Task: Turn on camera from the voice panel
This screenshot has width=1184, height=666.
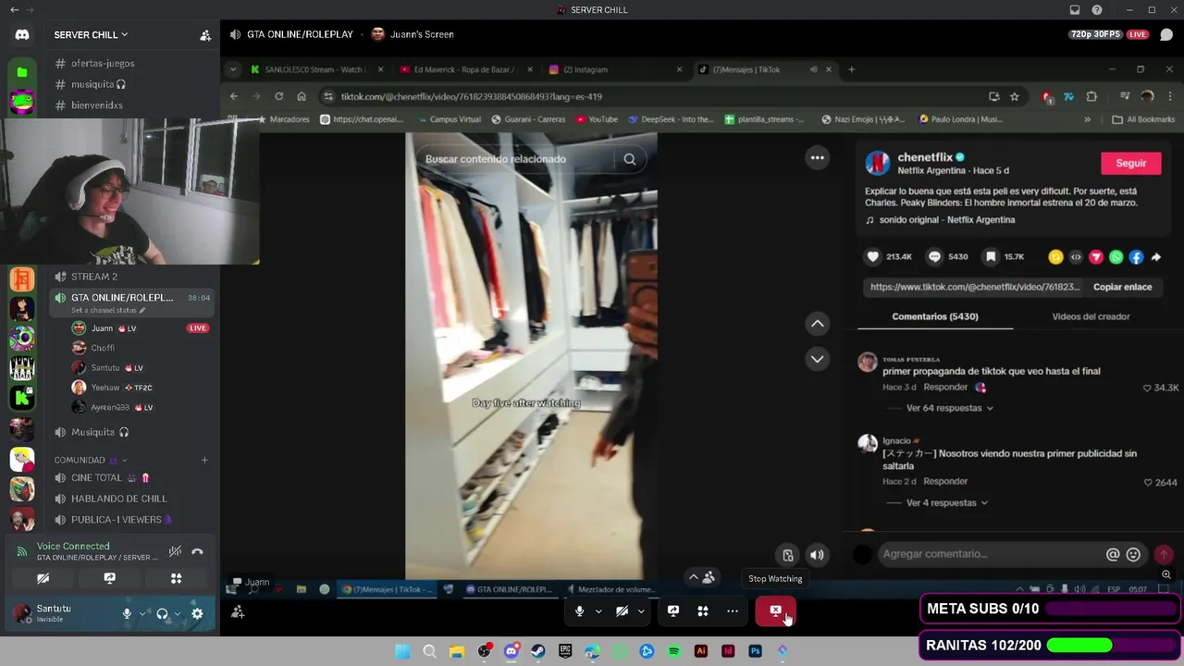Action: (43, 578)
